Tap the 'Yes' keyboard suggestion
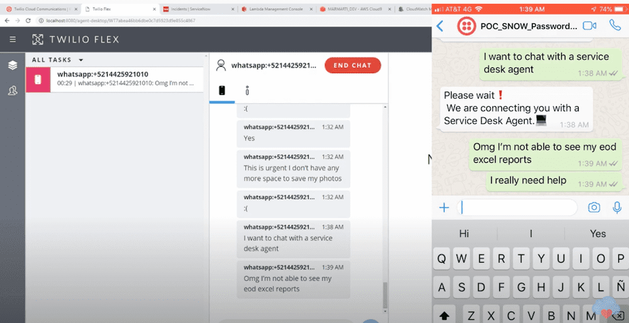 pyautogui.click(x=598, y=234)
